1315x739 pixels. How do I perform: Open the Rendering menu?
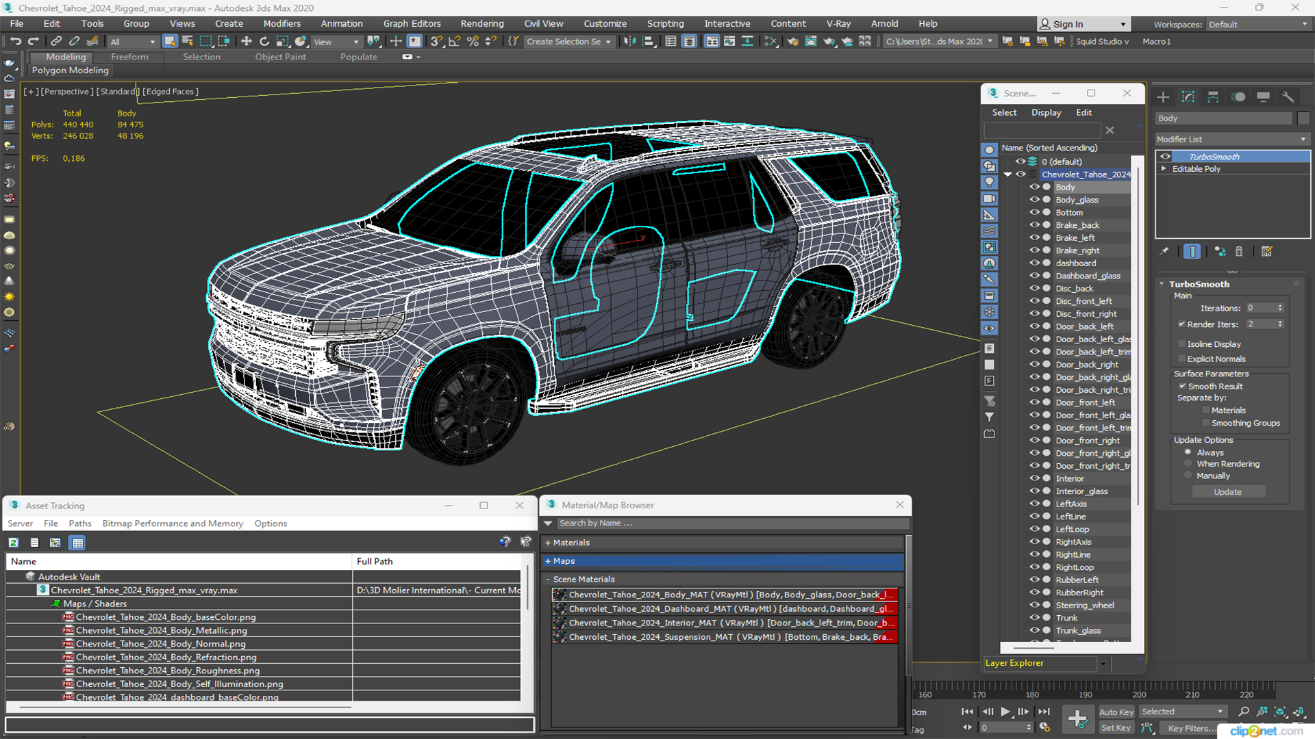(x=482, y=23)
